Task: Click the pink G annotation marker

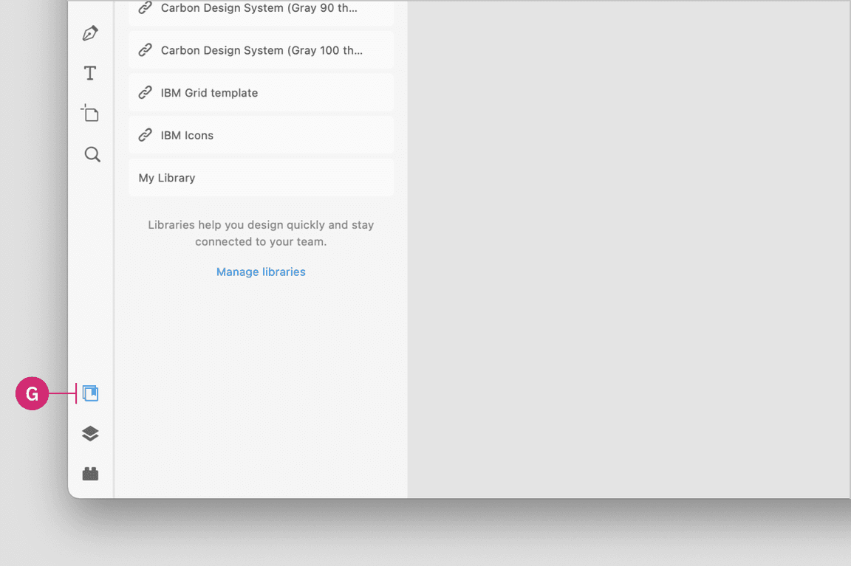Action: 32,394
